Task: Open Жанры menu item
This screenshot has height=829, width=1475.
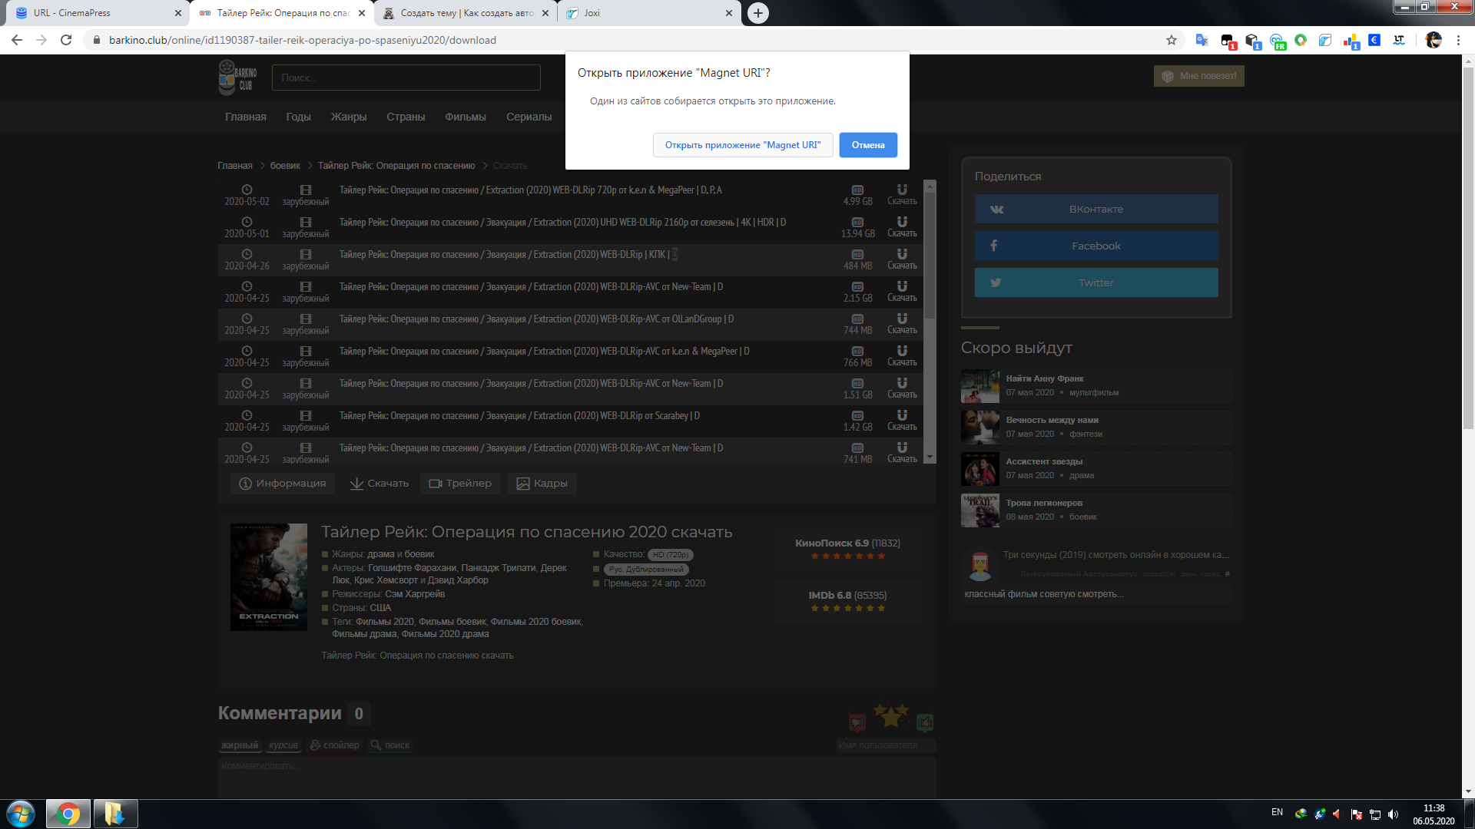Action: click(349, 117)
